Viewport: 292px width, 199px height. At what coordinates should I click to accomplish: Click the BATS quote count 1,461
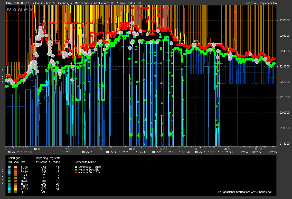43,167
